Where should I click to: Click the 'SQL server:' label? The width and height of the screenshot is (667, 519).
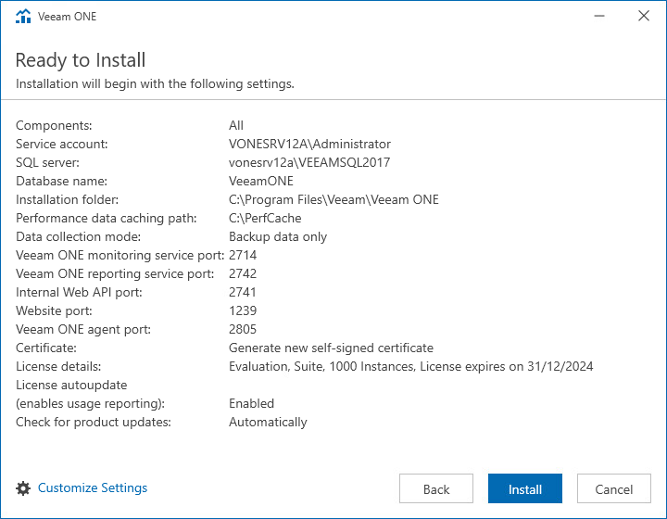(47, 162)
